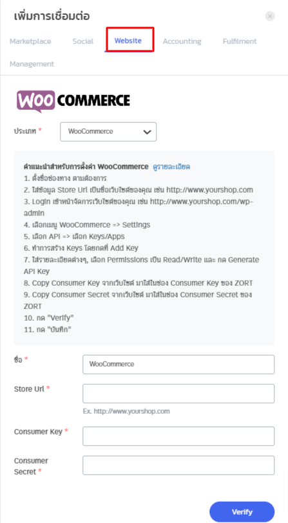Click the Store Url label
288x523 pixels.
click(29, 389)
